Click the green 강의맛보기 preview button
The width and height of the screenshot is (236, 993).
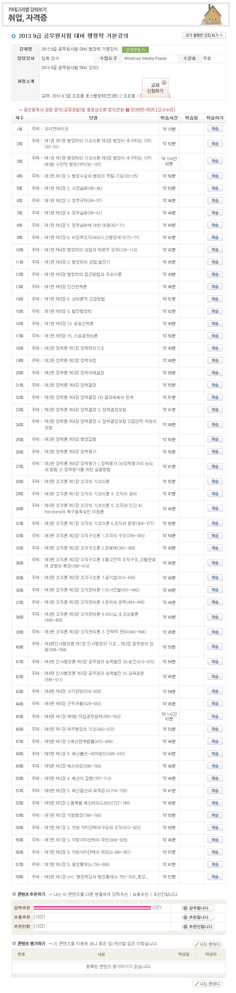click(135, 50)
